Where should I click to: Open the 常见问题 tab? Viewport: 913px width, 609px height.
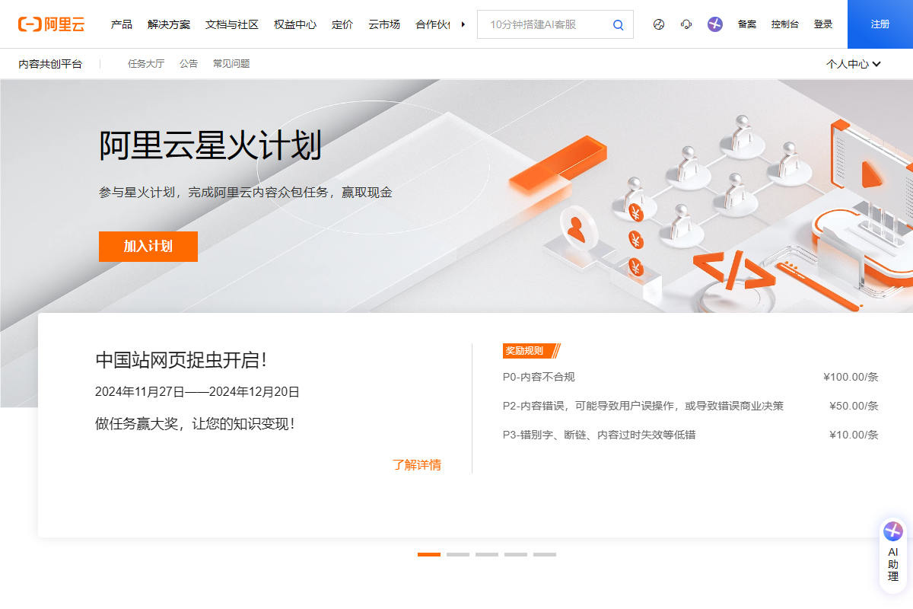[x=231, y=64]
